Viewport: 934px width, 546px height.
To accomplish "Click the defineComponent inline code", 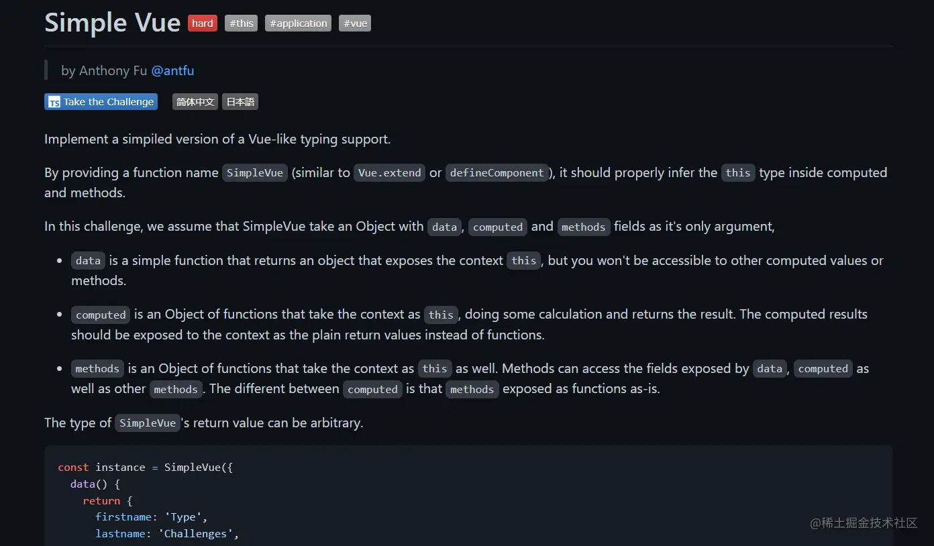I will (x=497, y=173).
